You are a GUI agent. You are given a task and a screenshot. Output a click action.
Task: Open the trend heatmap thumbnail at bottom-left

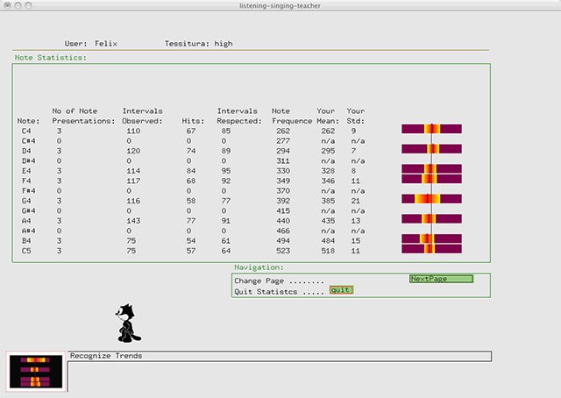point(34,372)
